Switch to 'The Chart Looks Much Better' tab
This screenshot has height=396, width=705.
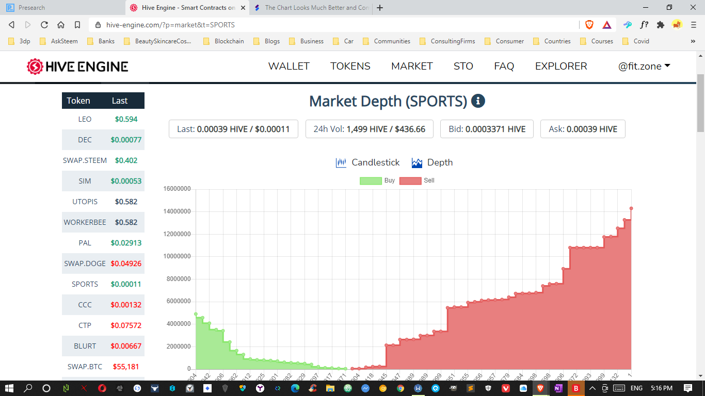(x=310, y=8)
